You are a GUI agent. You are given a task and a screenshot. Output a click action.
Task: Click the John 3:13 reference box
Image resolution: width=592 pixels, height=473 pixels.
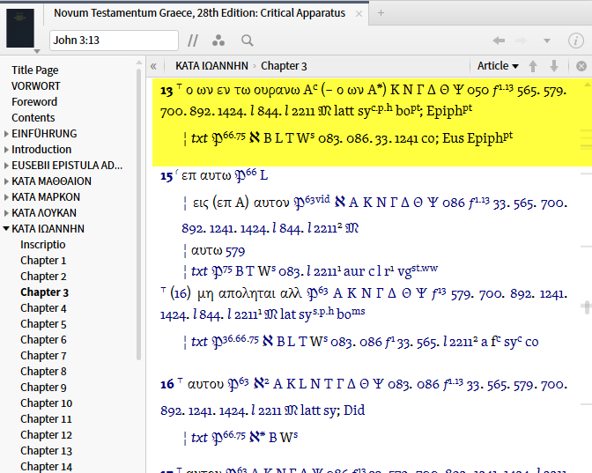point(114,41)
